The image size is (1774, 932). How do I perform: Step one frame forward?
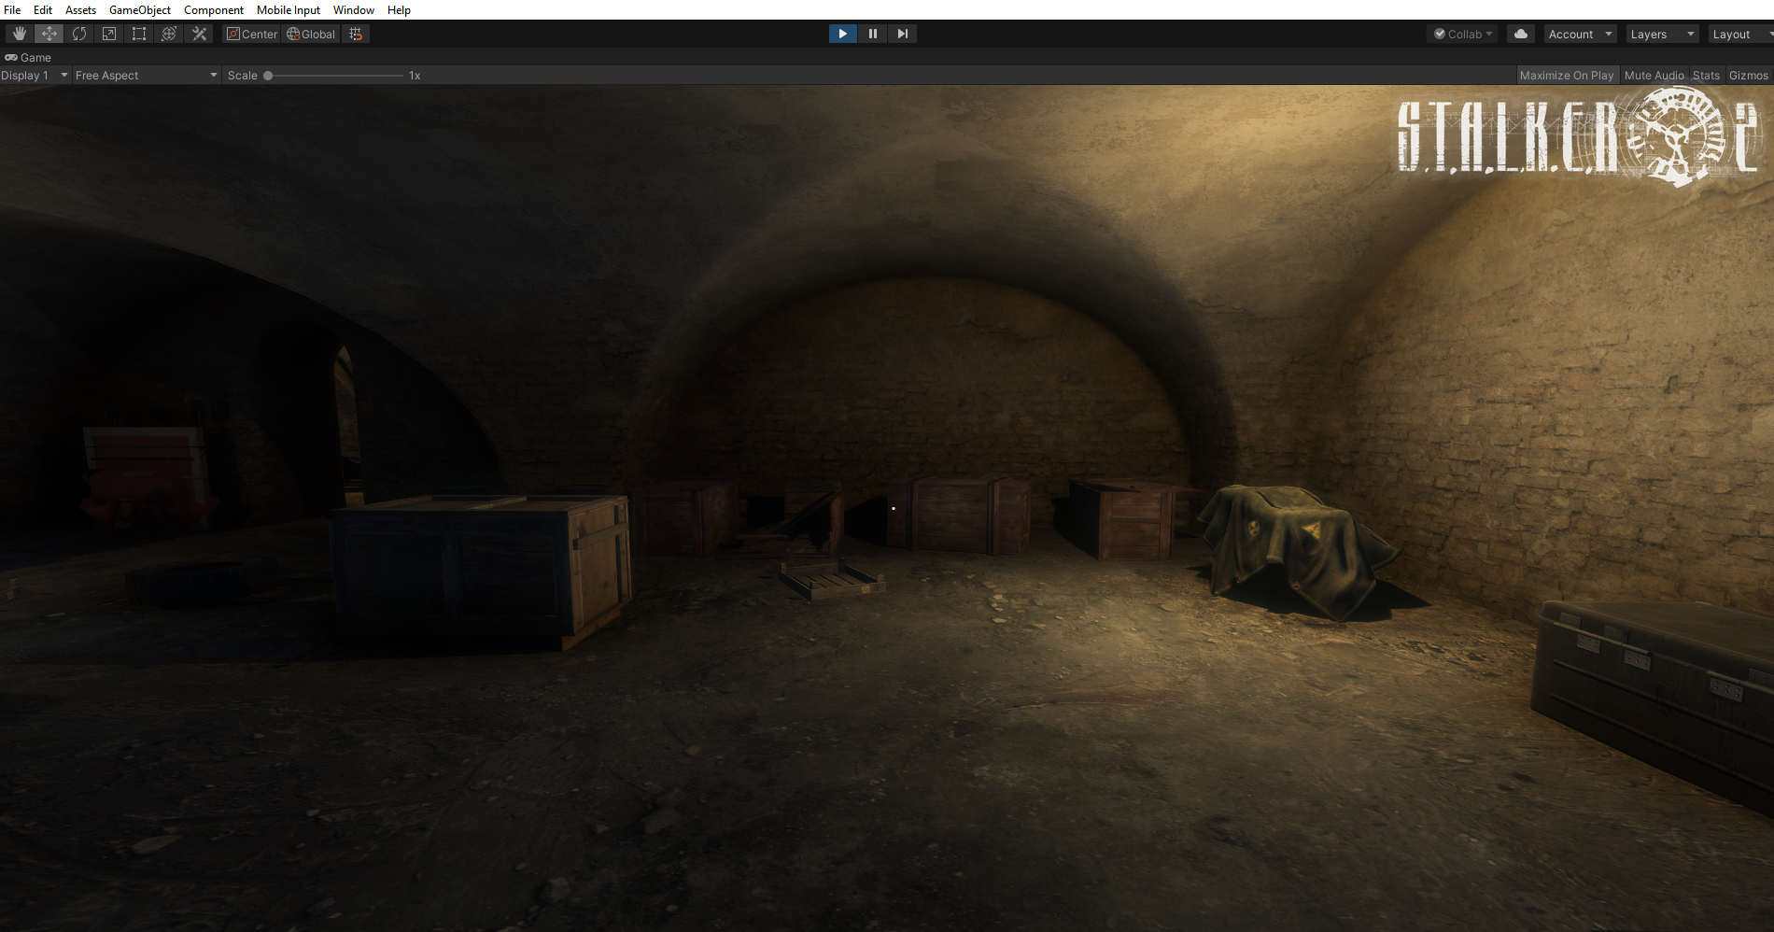click(x=902, y=34)
